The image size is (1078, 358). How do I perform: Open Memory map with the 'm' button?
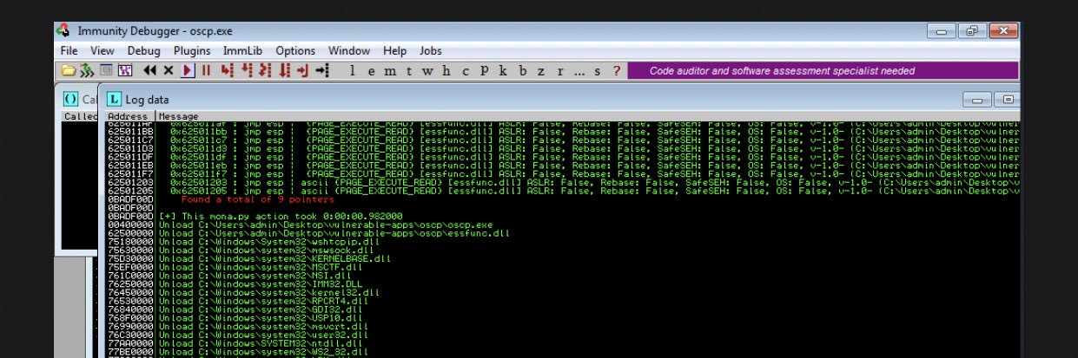[x=390, y=71]
